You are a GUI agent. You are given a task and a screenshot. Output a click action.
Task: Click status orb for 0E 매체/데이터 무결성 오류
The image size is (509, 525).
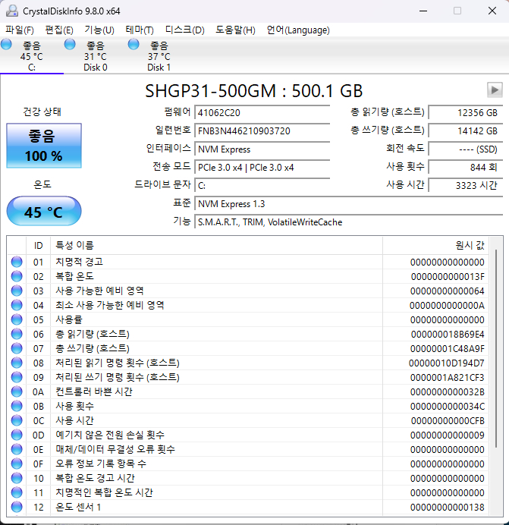[x=17, y=449]
